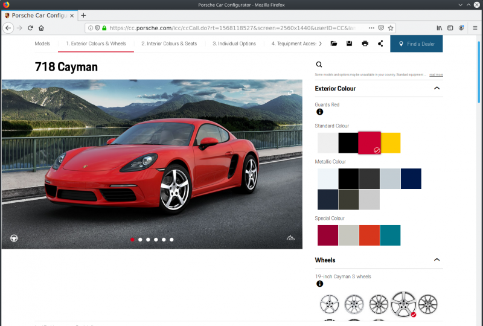
Task: Select Exterior Colours & Wheels tab
Action: pyautogui.click(x=96, y=43)
